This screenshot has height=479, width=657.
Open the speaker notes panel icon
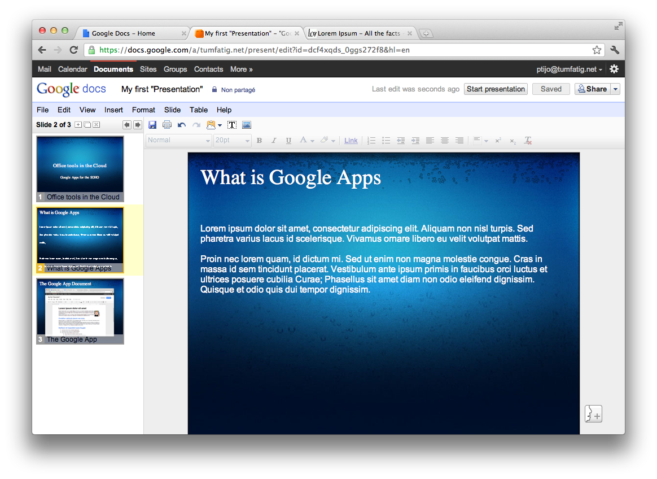coord(593,414)
